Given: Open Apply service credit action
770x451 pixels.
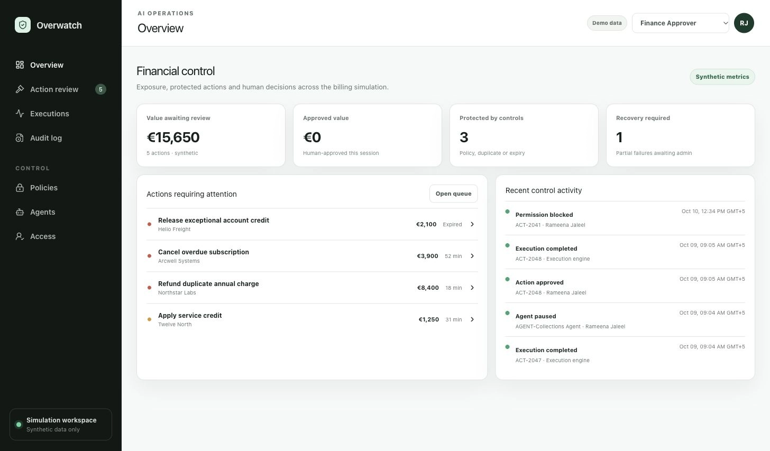Looking at the screenshot, I should 312,319.
